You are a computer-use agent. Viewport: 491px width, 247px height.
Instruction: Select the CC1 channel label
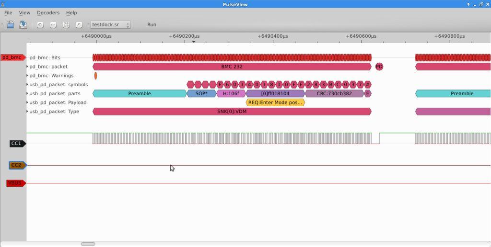point(17,144)
